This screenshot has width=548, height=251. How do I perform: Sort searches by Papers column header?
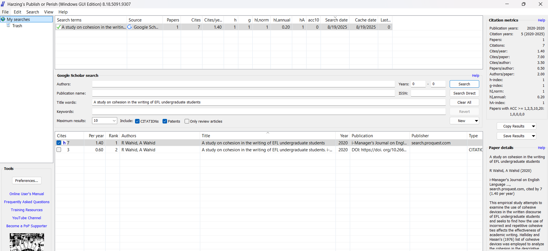172,20
